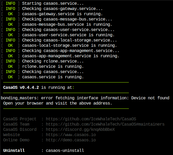Click 'rclone.service is running' line
Screen dimensions: 173x155
pyautogui.click(x=53, y=66)
